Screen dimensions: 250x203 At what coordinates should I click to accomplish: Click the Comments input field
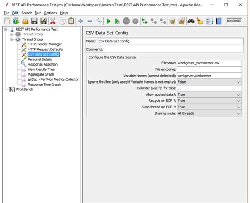point(173,49)
